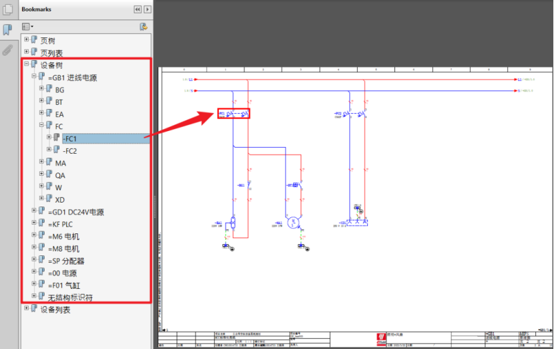Open the Attachments paperclip panel icon
Image resolution: width=554 pixels, height=349 pixels.
[x=7, y=50]
